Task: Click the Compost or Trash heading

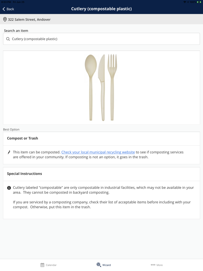Action: pyautogui.click(x=23, y=138)
